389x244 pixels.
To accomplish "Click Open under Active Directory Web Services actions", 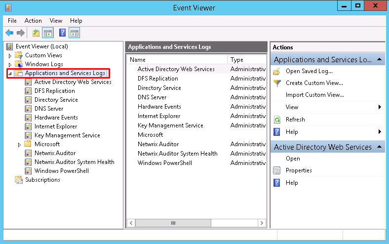I will tap(293, 159).
